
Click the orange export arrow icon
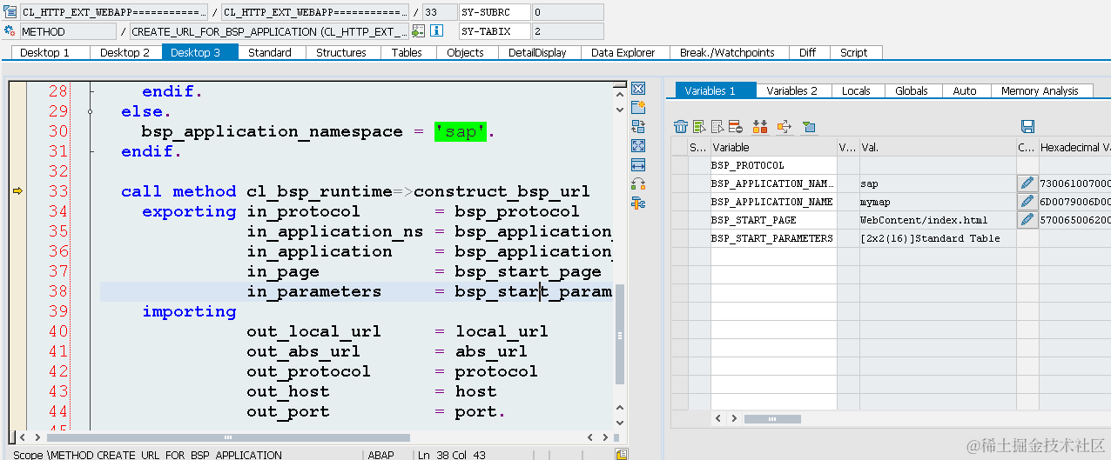tap(784, 127)
